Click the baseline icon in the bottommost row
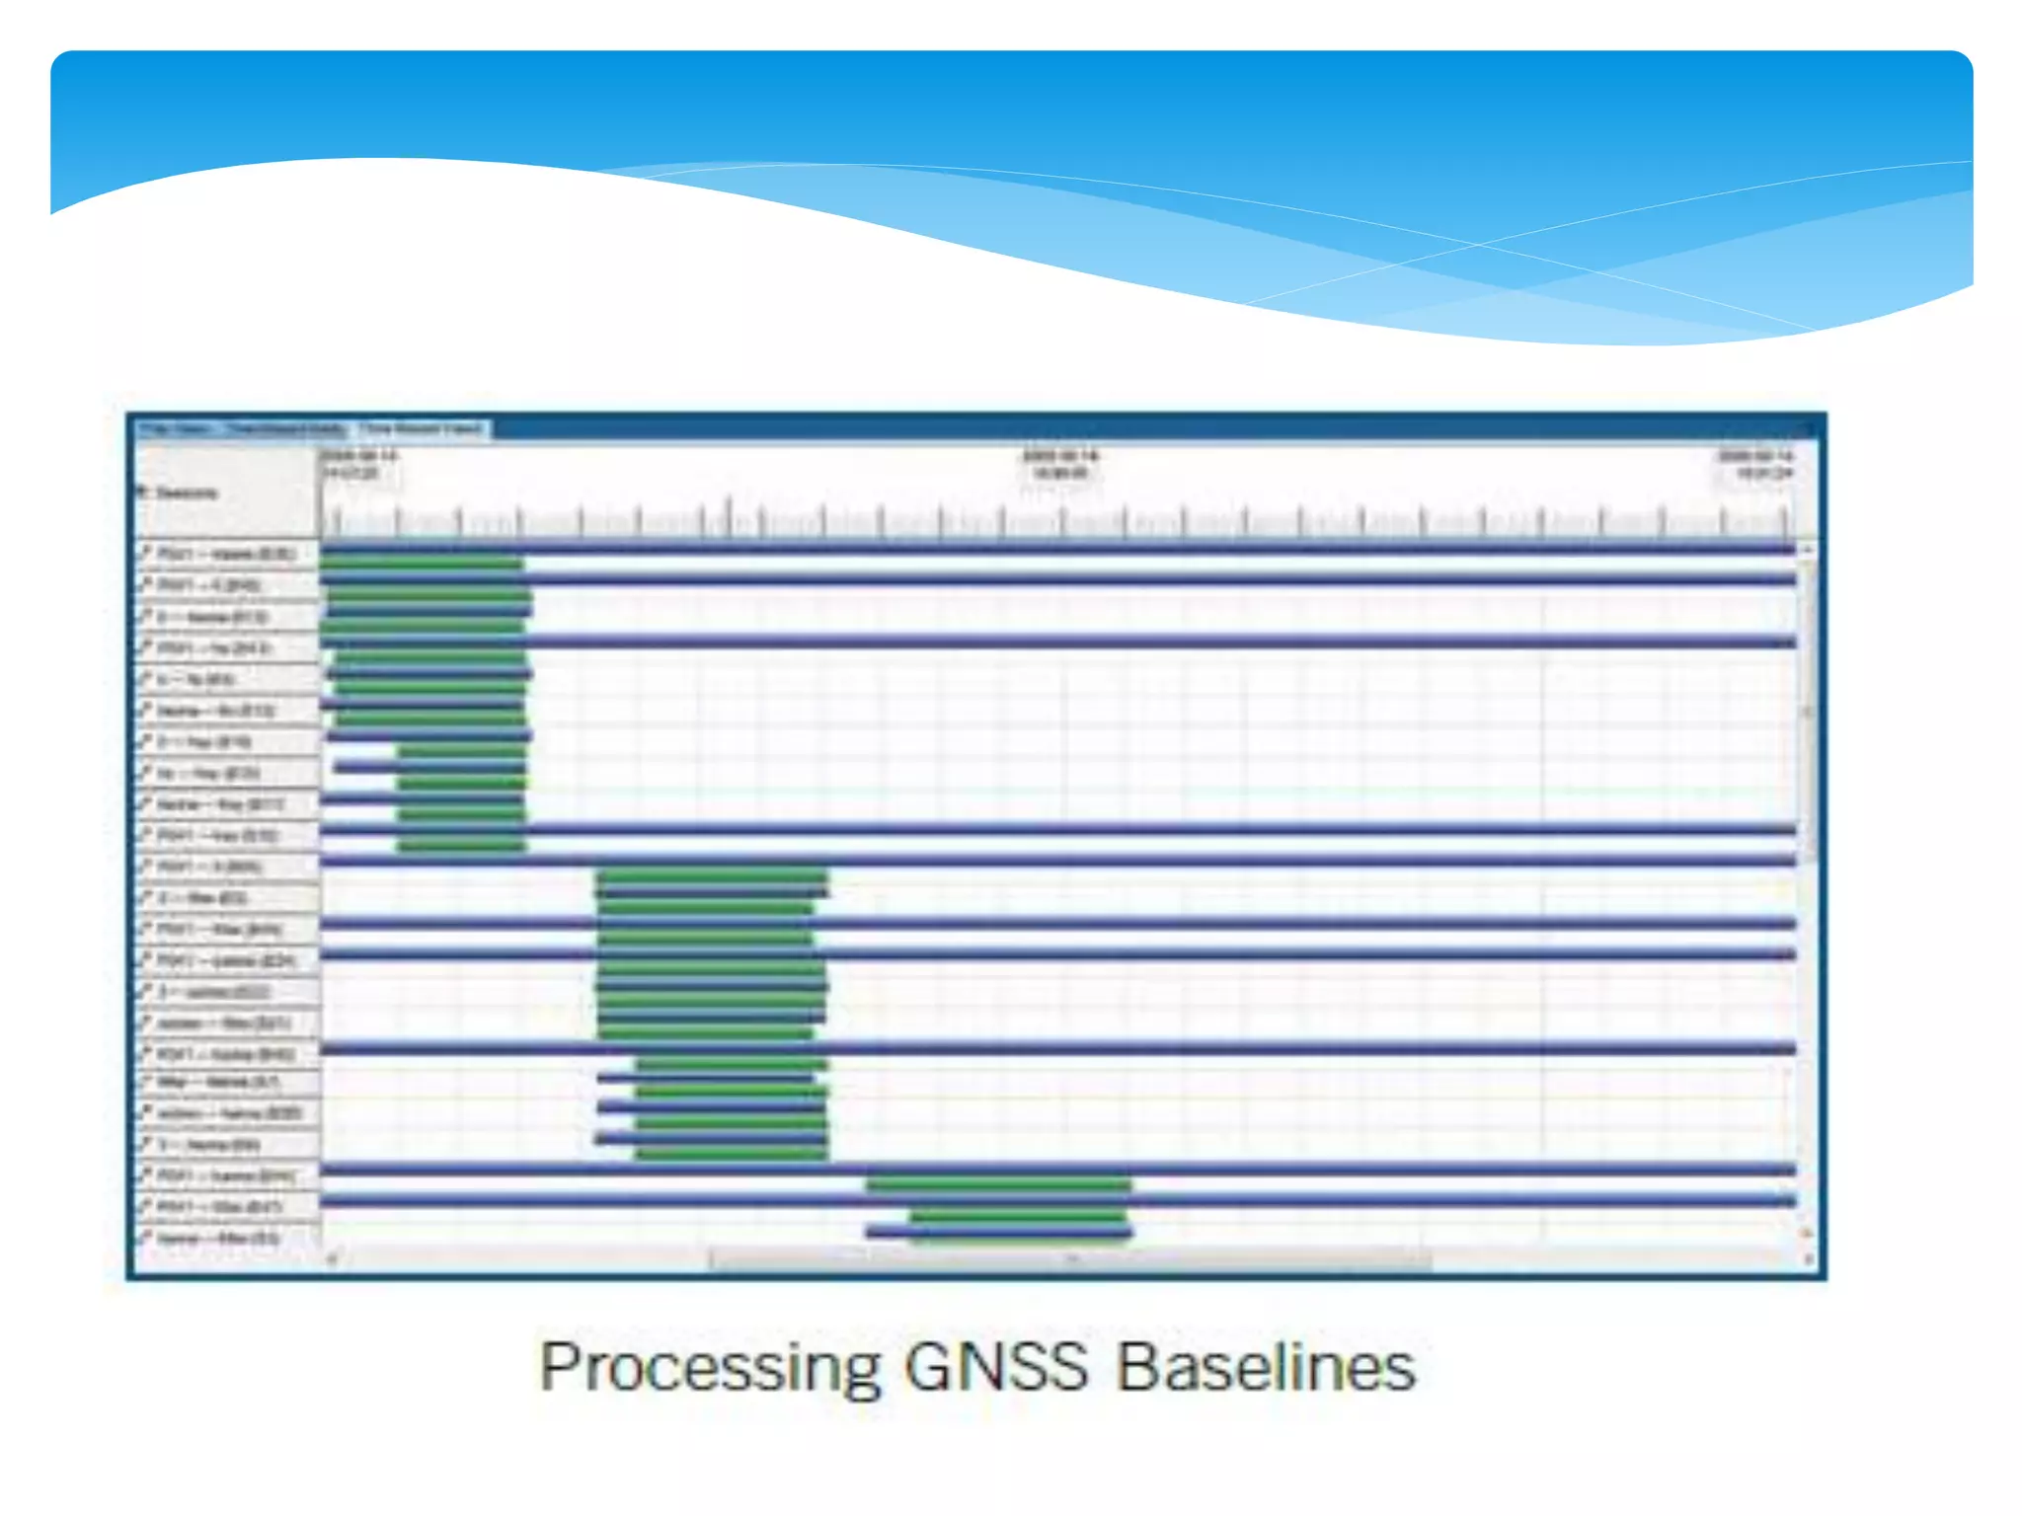2022x1516 pixels. point(145,1237)
